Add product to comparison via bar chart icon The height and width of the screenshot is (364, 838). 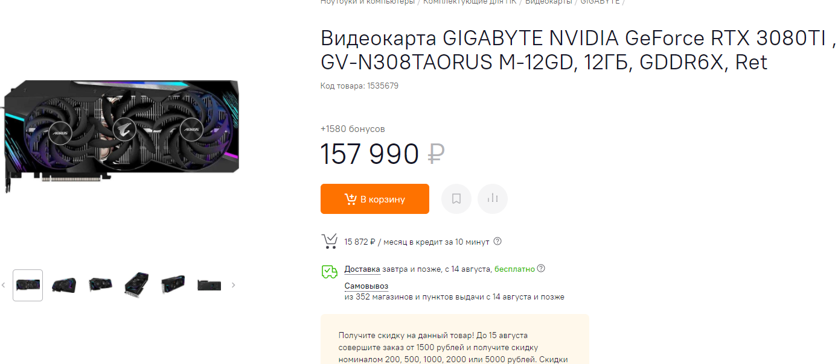[493, 199]
